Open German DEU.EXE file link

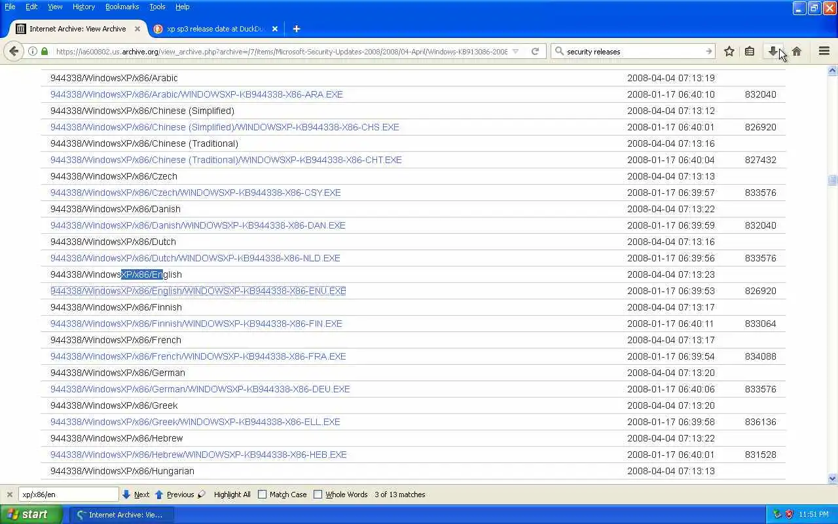pyautogui.click(x=200, y=389)
